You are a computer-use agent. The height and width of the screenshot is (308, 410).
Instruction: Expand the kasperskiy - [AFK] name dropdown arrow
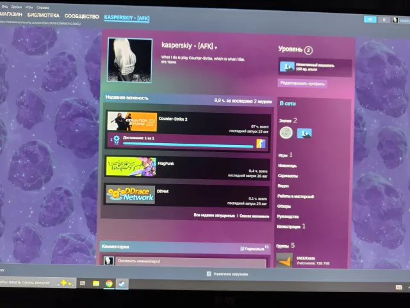click(x=216, y=47)
